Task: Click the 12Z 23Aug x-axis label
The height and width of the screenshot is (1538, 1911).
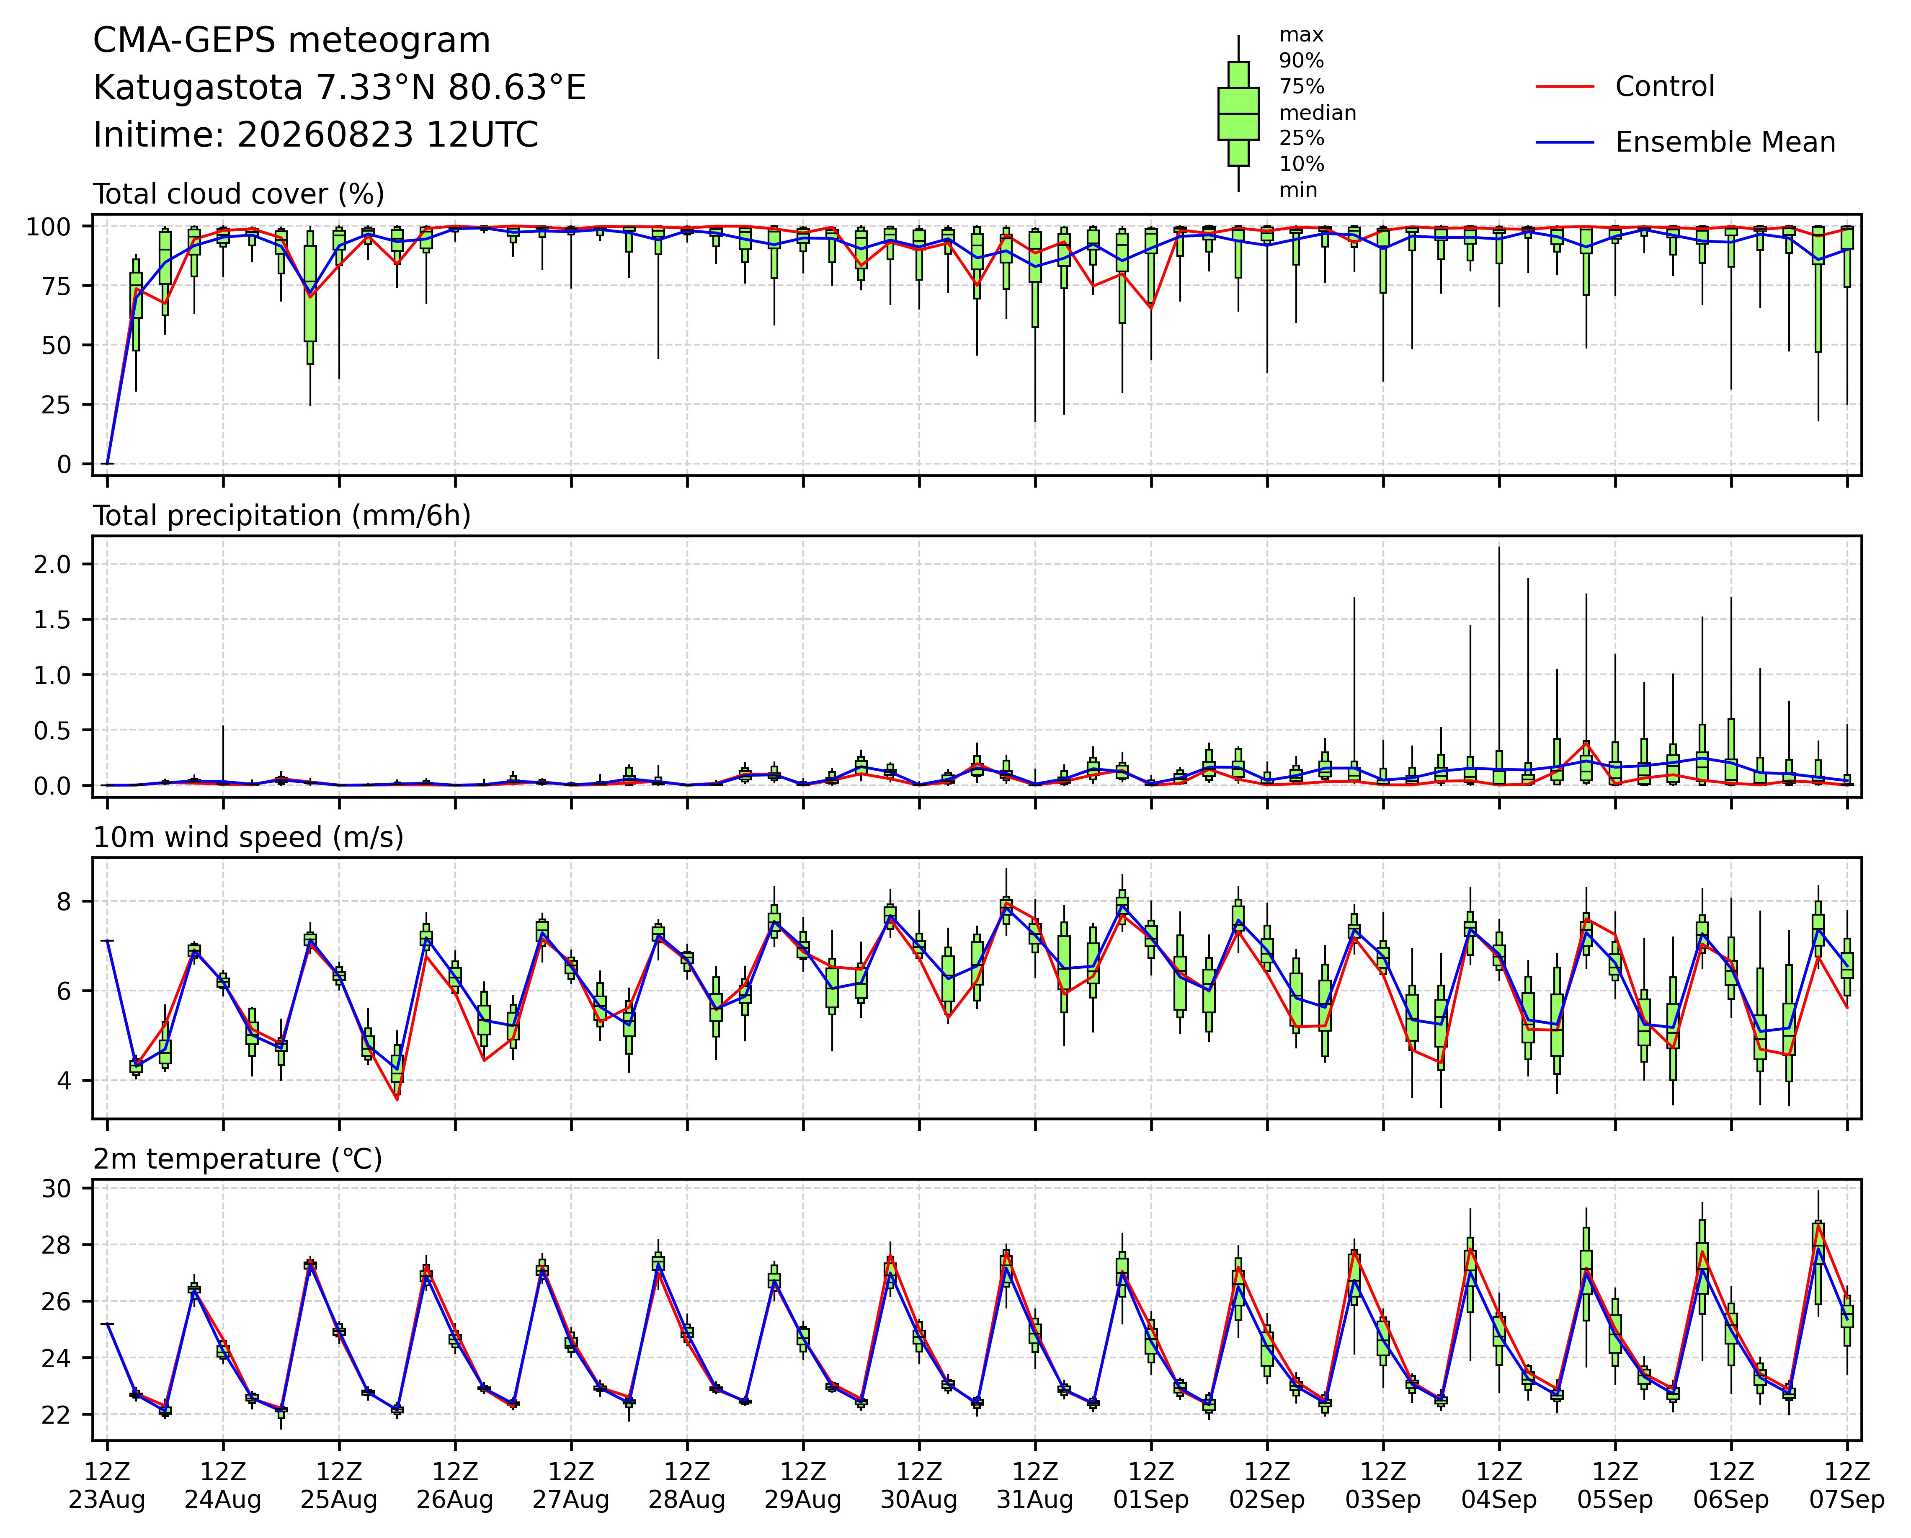Action: coord(107,1486)
